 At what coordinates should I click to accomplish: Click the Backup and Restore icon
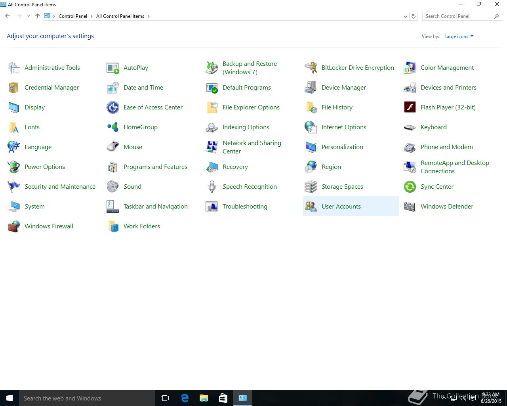click(x=212, y=68)
